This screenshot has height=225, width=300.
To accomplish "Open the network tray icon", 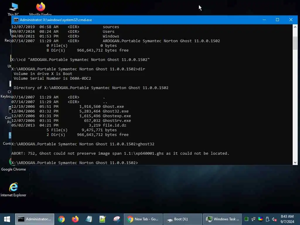I will [253, 219].
